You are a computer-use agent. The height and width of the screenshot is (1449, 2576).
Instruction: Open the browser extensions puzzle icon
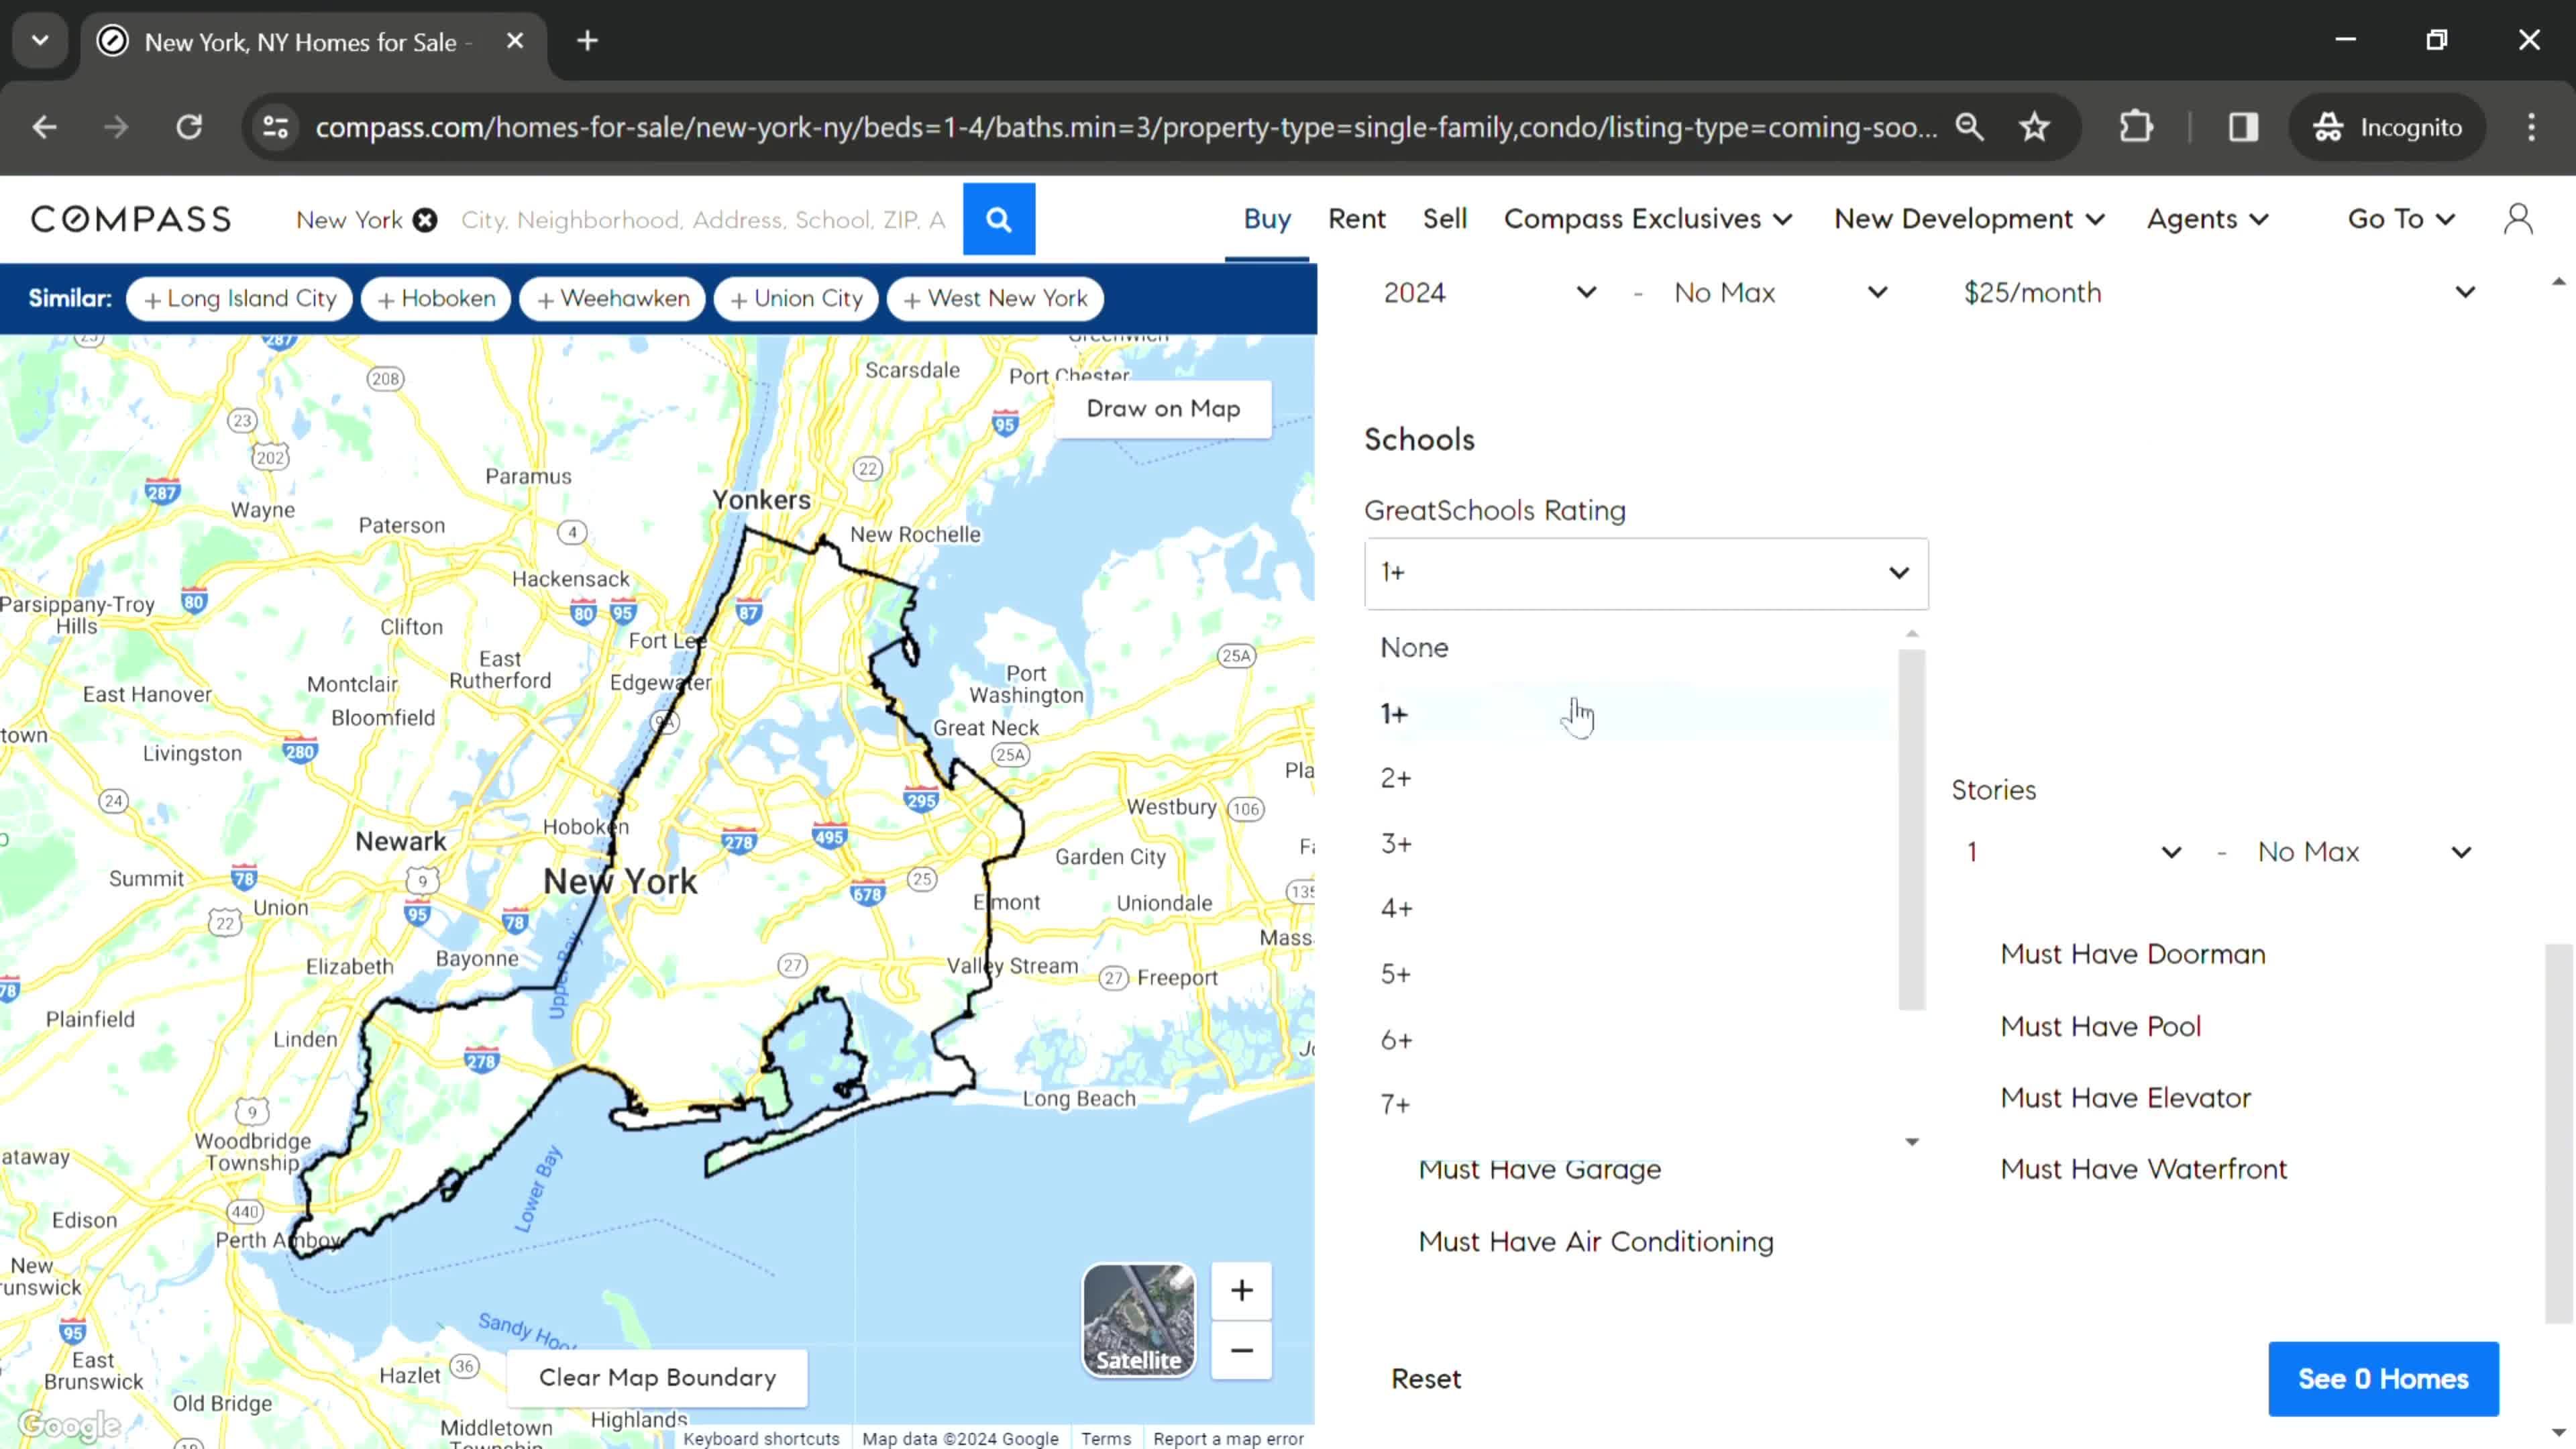(x=2135, y=127)
